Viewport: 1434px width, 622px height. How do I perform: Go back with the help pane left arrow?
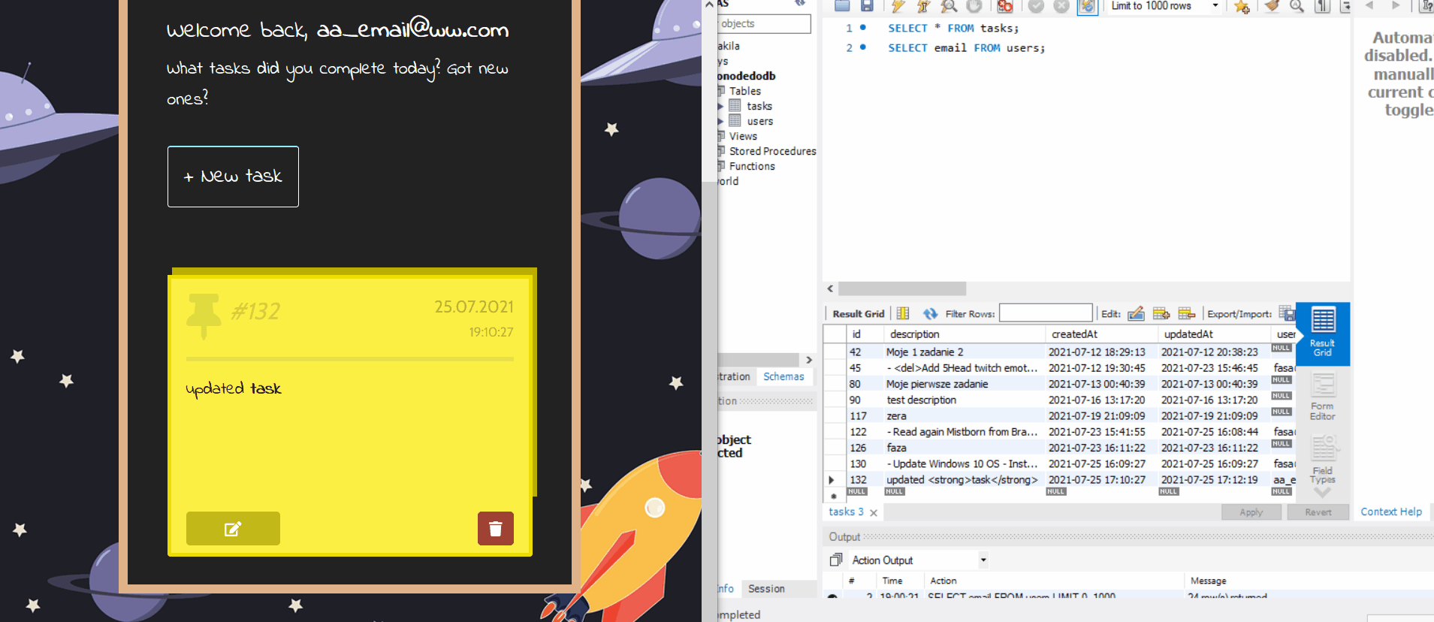(1369, 5)
